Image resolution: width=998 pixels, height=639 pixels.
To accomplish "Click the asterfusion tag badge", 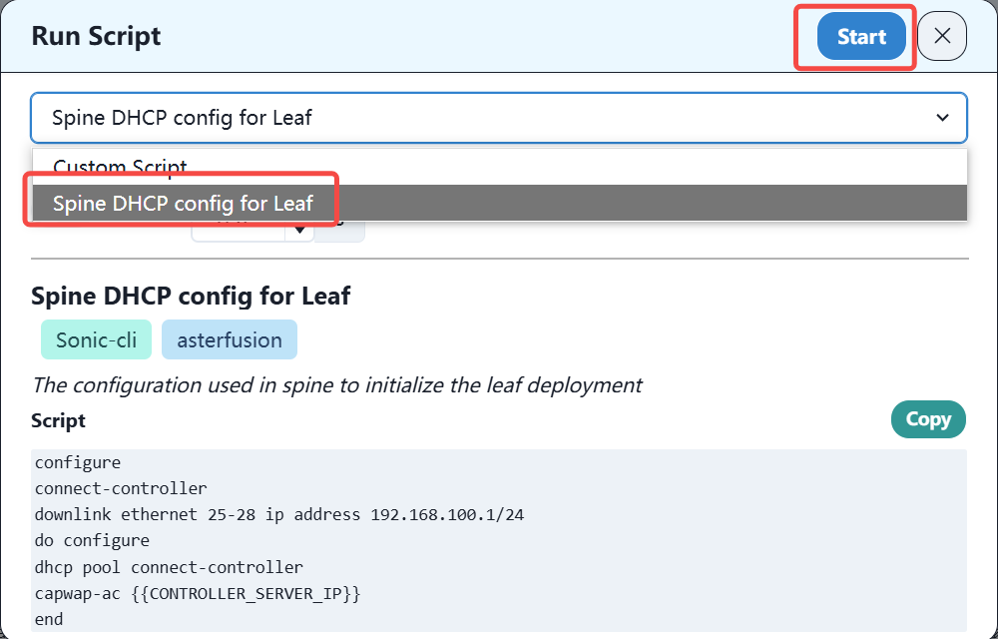I will pos(230,339).
